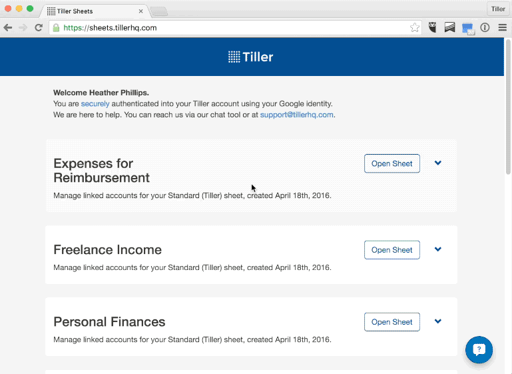
Task: Select the Tiller Sheets browser tab
Action: [x=95, y=11]
